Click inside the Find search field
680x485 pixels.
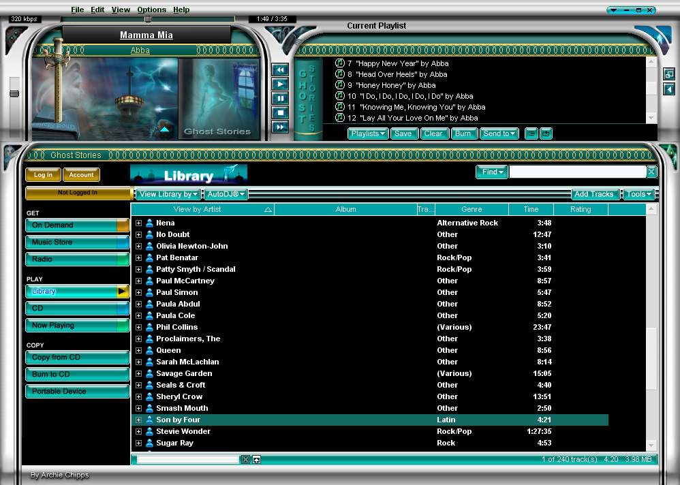click(576, 172)
